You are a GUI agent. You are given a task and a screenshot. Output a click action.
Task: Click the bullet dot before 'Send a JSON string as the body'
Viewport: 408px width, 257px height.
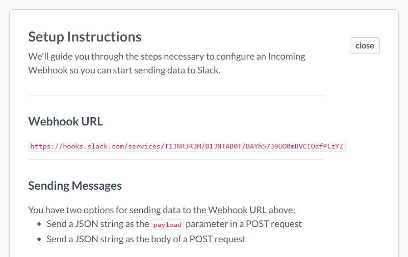39,239
